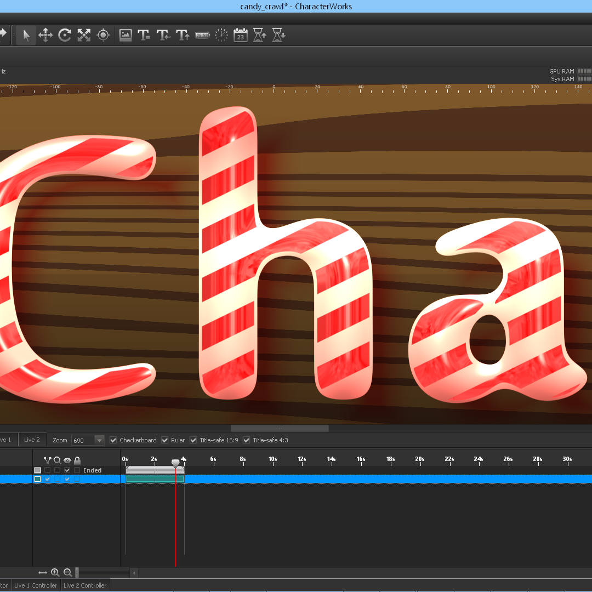Open the Zoom level dropdown
592x592 pixels.
point(99,440)
